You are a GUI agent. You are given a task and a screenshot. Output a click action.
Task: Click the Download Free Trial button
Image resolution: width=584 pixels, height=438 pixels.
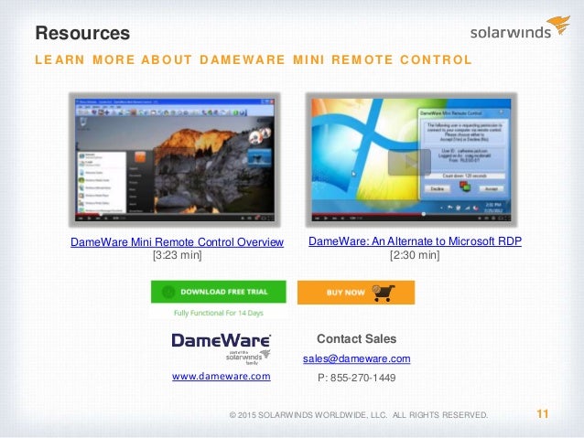coord(218,292)
